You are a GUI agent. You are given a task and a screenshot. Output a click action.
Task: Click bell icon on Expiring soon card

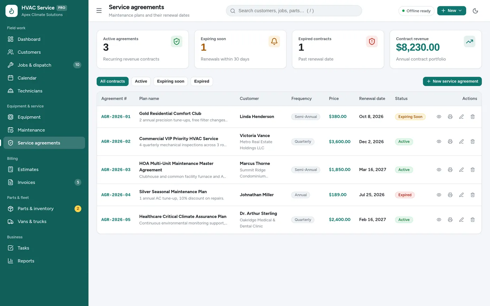coord(274,42)
